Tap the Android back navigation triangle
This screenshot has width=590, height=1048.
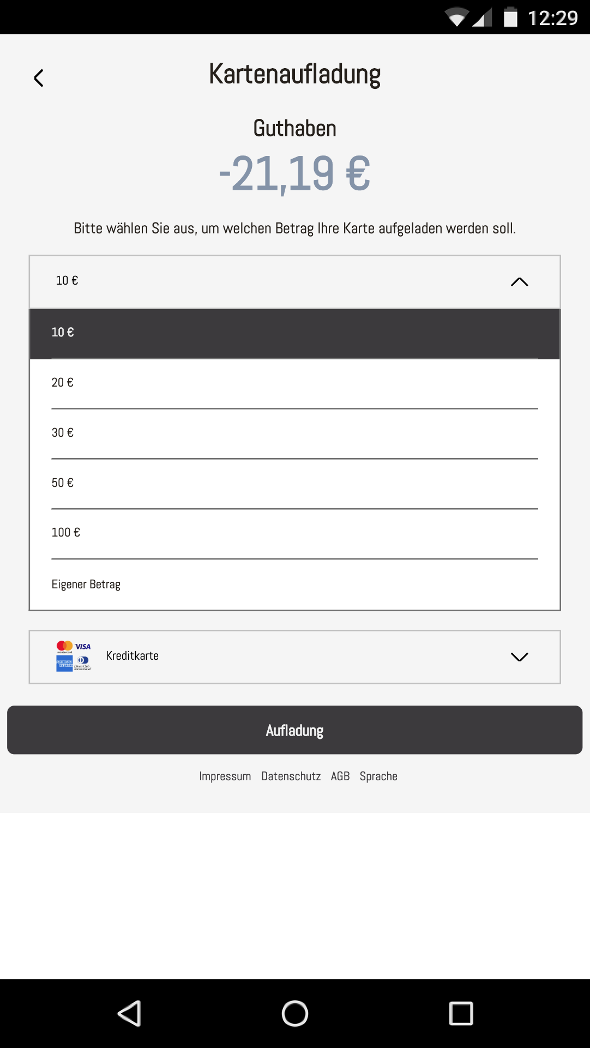(x=129, y=1014)
